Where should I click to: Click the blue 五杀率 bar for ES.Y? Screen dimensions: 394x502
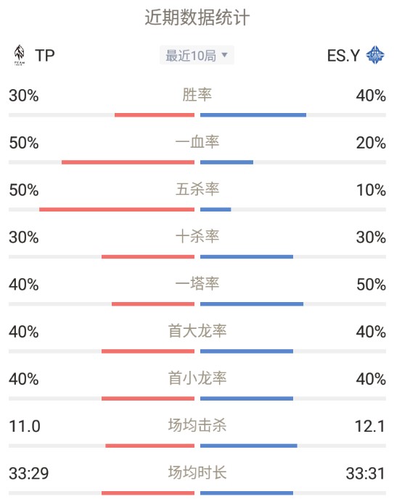(x=216, y=209)
